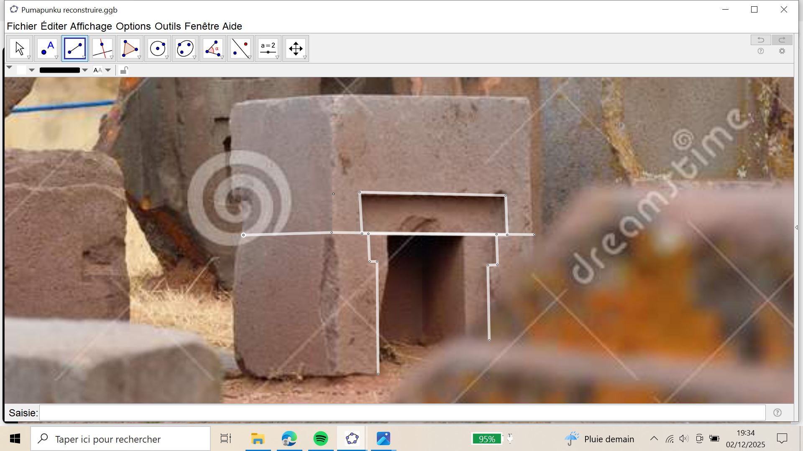
Task: Select Move Graphics View tool
Action: pyautogui.click(x=296, y=48)
